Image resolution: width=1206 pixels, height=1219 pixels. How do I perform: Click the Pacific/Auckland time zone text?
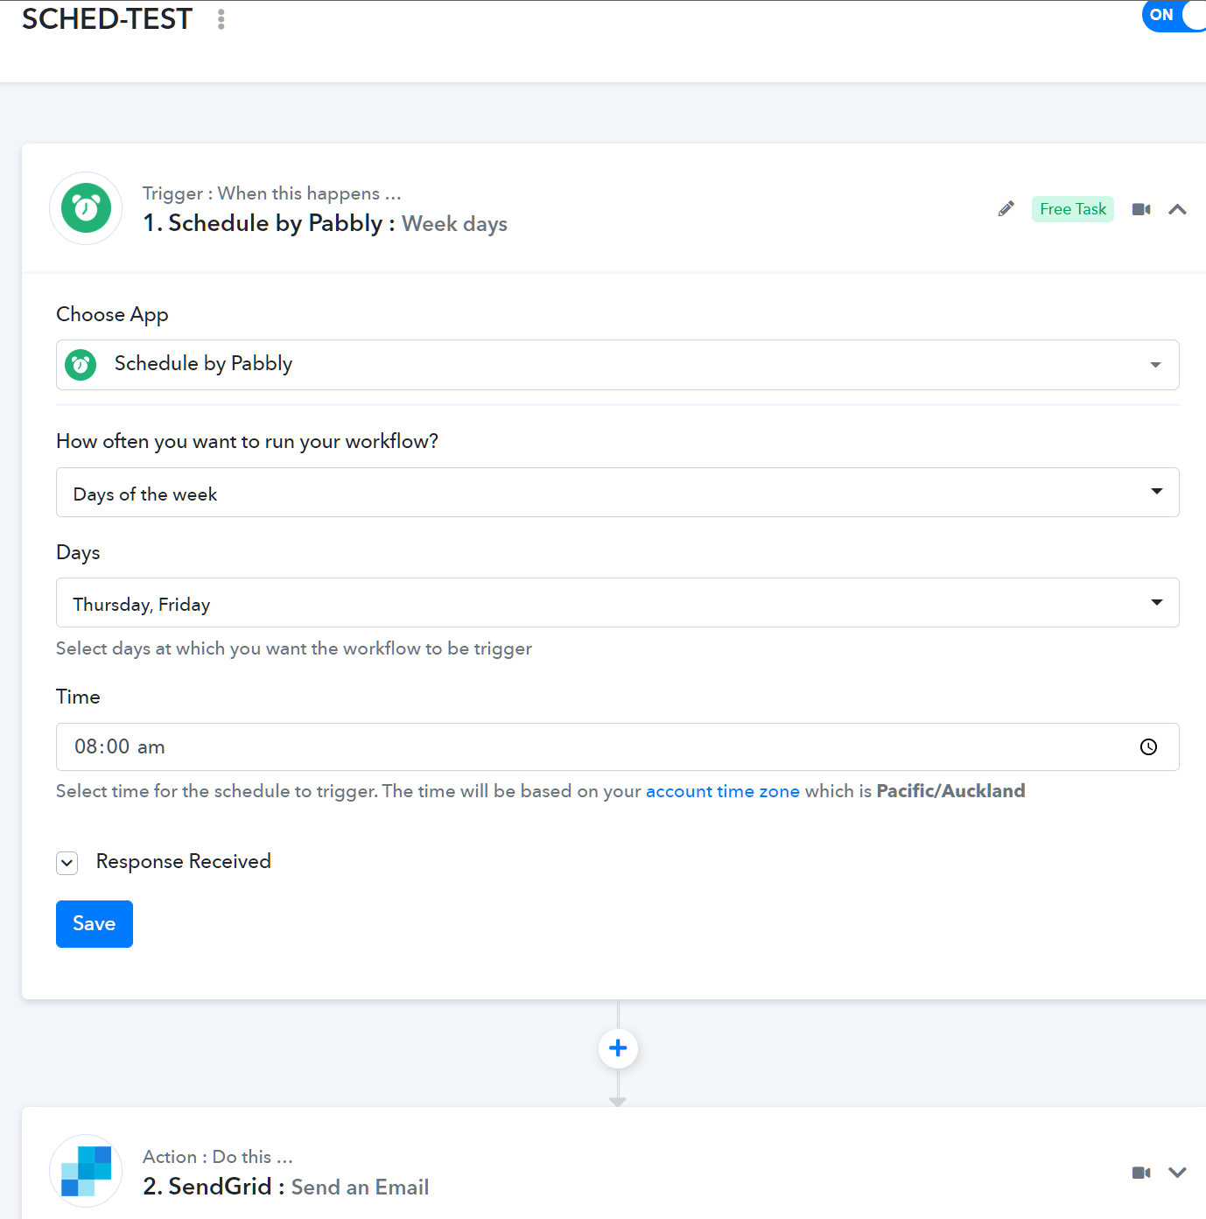[950, 791]
